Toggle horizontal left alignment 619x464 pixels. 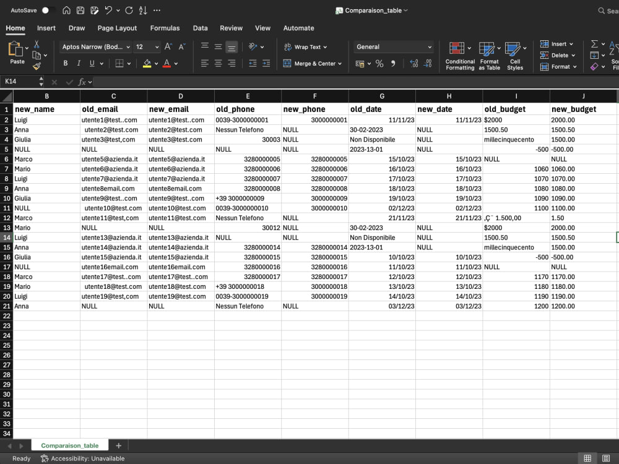[x=204, y=63]
